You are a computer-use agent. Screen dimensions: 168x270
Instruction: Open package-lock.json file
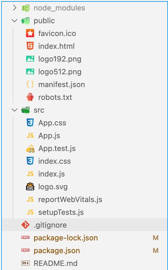click(66, 238)
